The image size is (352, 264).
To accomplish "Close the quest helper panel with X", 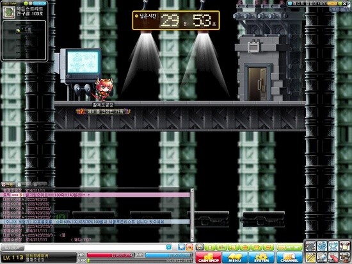I will (x=345, y=4).
